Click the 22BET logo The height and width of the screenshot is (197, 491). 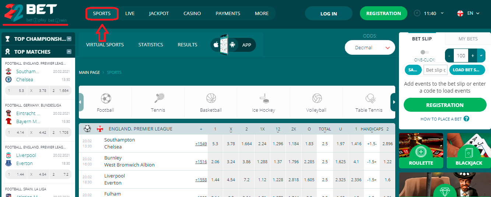tap(31, 13)
